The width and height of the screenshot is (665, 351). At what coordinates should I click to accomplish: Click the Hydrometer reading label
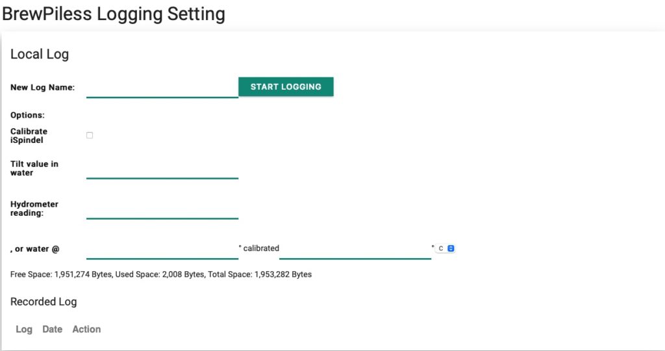point(34,209)
